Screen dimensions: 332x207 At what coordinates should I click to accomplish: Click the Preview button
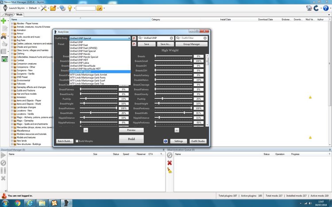coord(131,130)
